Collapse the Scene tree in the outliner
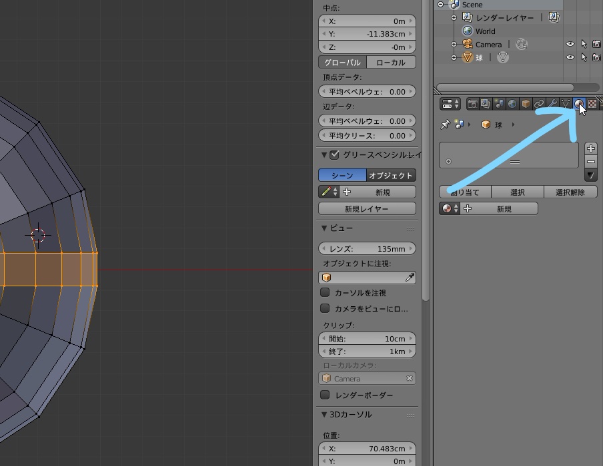The width and height of the screenshot is (603, 466). click(440, 4)
